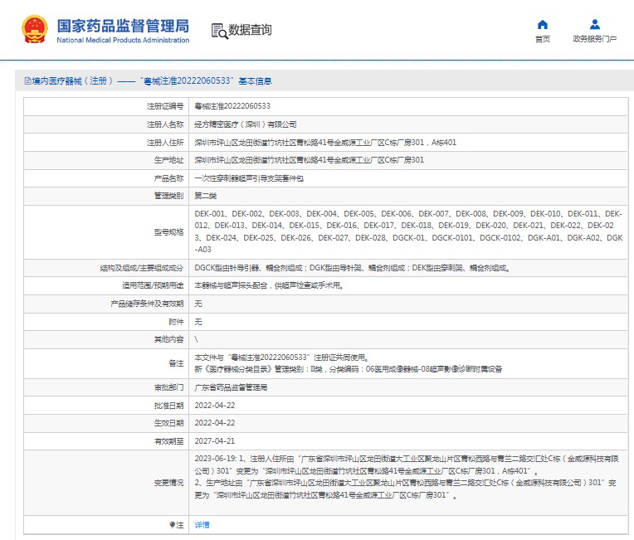This screenshot has width=634, height=540.
Task: Click 国家药品监督管理局 title text
Action: point(123,26)
